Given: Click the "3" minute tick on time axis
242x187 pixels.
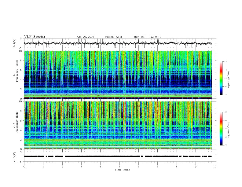Looking at the screenshot, I should point(81,167).
